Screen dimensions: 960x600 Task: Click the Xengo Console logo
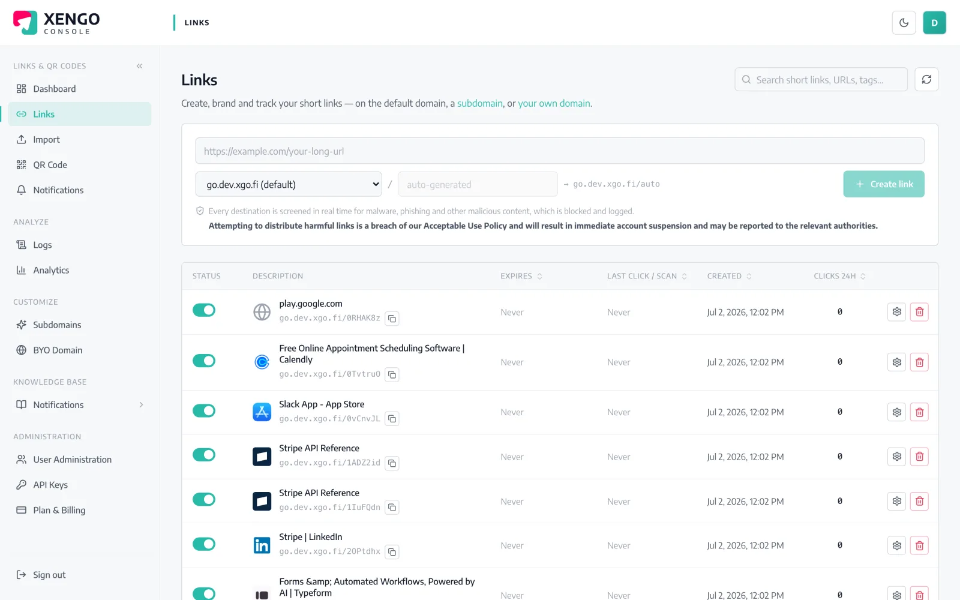click(56, 23)
